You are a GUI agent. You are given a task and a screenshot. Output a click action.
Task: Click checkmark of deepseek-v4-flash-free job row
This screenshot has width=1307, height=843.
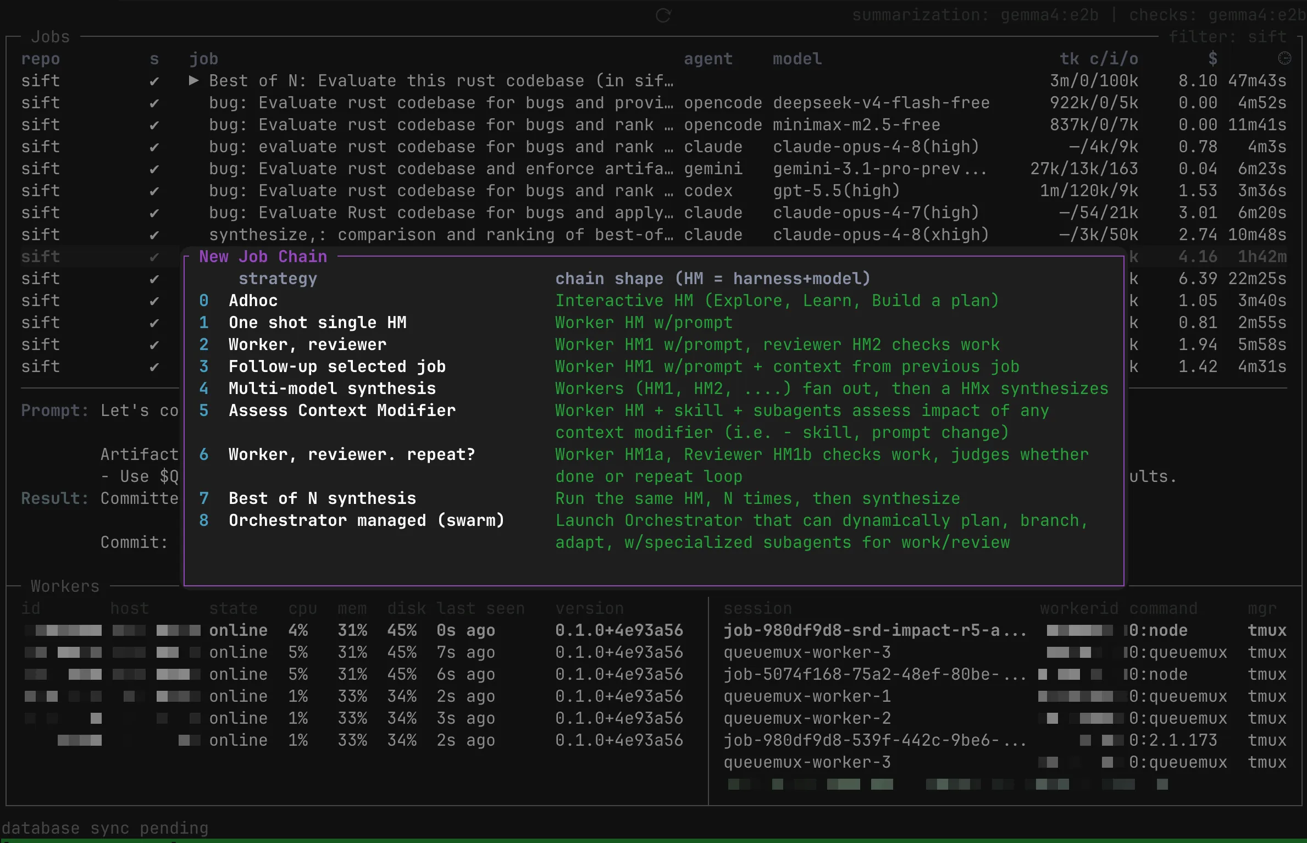tap(154, 103)
